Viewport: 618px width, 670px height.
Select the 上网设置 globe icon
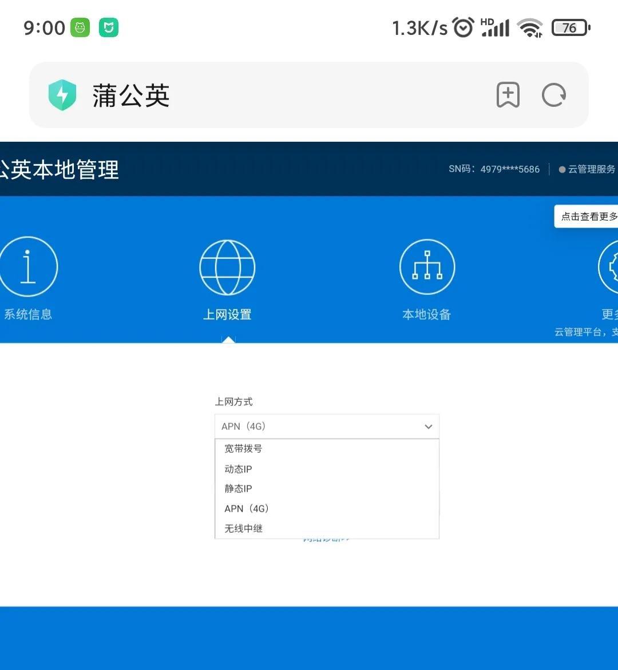coord(227,267)
